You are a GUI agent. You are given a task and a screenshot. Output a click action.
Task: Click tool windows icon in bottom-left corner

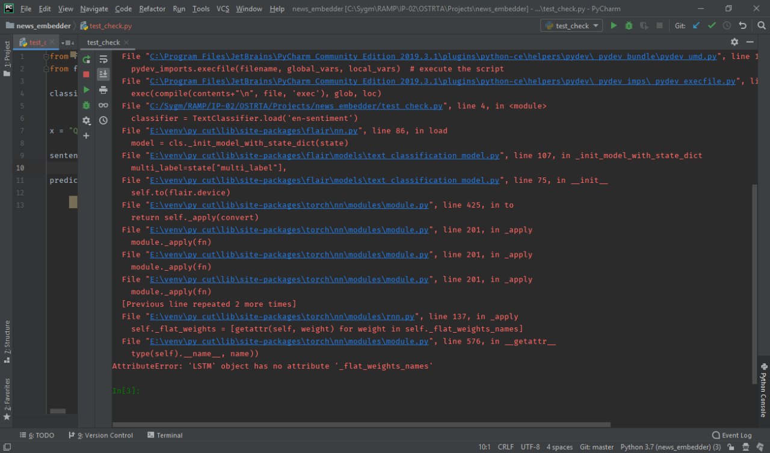click(x=7, y=447)
